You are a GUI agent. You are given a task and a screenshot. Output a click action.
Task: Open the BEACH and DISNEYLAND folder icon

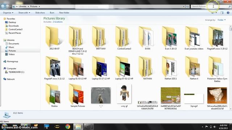(x=78, y=37)
